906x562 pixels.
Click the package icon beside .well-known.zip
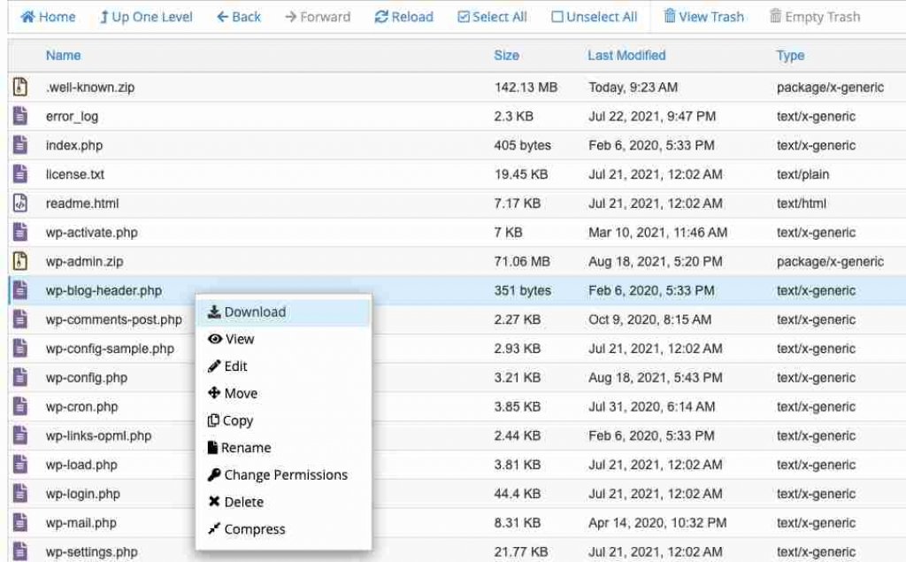19,87
